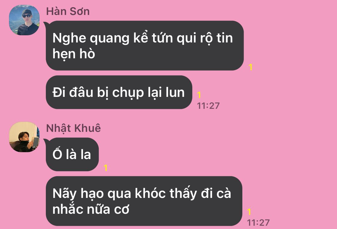Click the bubble tail by Nhật Khuê's avatar

pyautogui.click(x=46, y=141)
